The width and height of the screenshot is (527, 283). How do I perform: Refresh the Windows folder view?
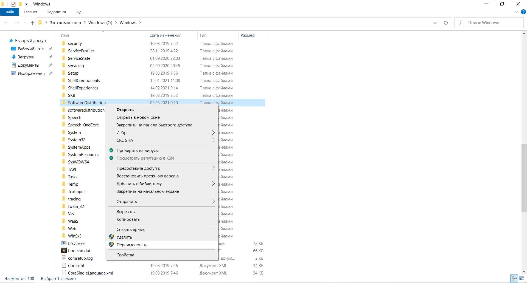coord(445,23)
